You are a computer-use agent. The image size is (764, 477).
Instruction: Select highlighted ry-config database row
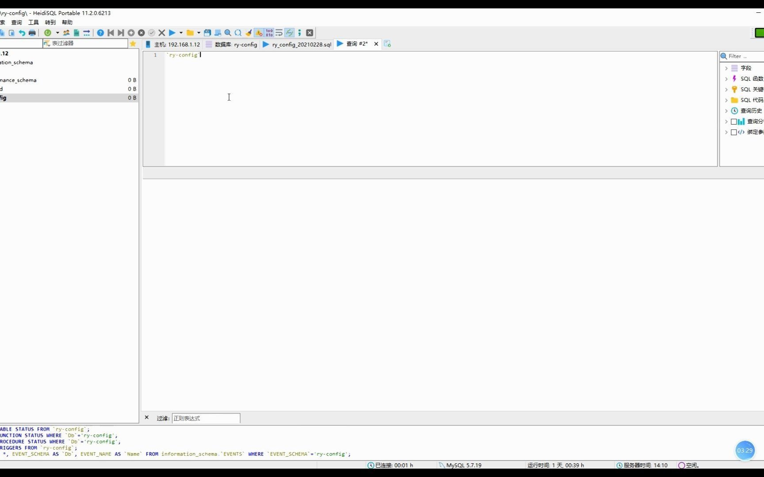click(69, 98)
